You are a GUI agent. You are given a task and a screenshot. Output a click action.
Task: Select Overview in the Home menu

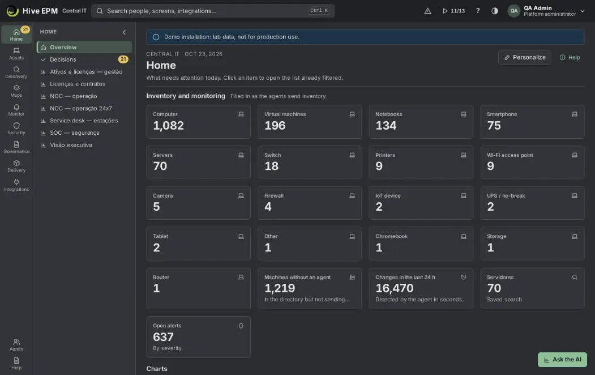84,47
